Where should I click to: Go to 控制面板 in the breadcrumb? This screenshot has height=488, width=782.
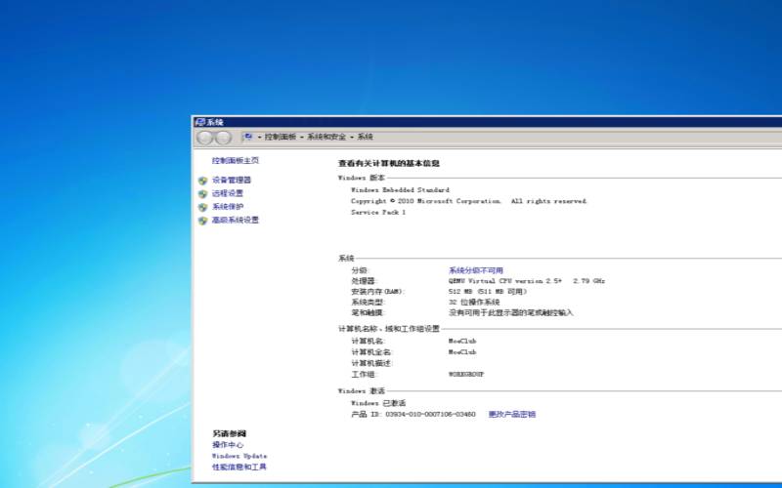[x=281, y=137]
